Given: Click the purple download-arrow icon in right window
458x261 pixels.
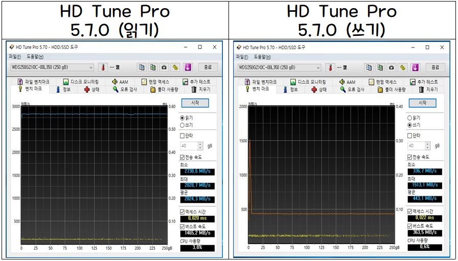Looking at the screenshot, I should point(415,68).
